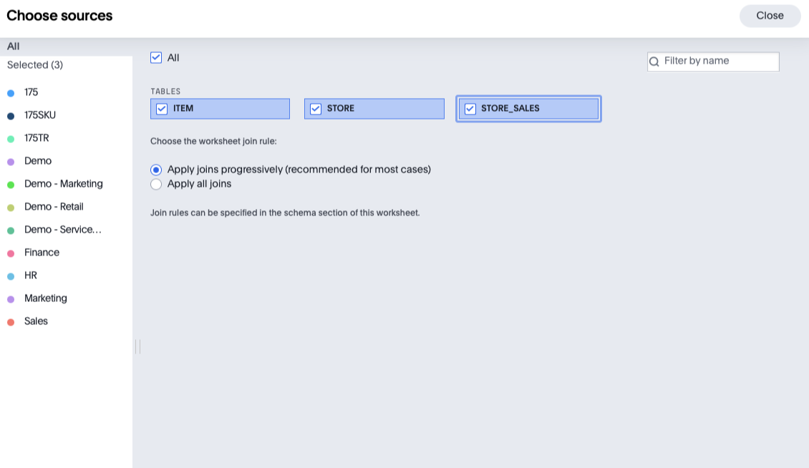
Task: Deselect the STORE table checkbox
Action: tap(316, 109)
